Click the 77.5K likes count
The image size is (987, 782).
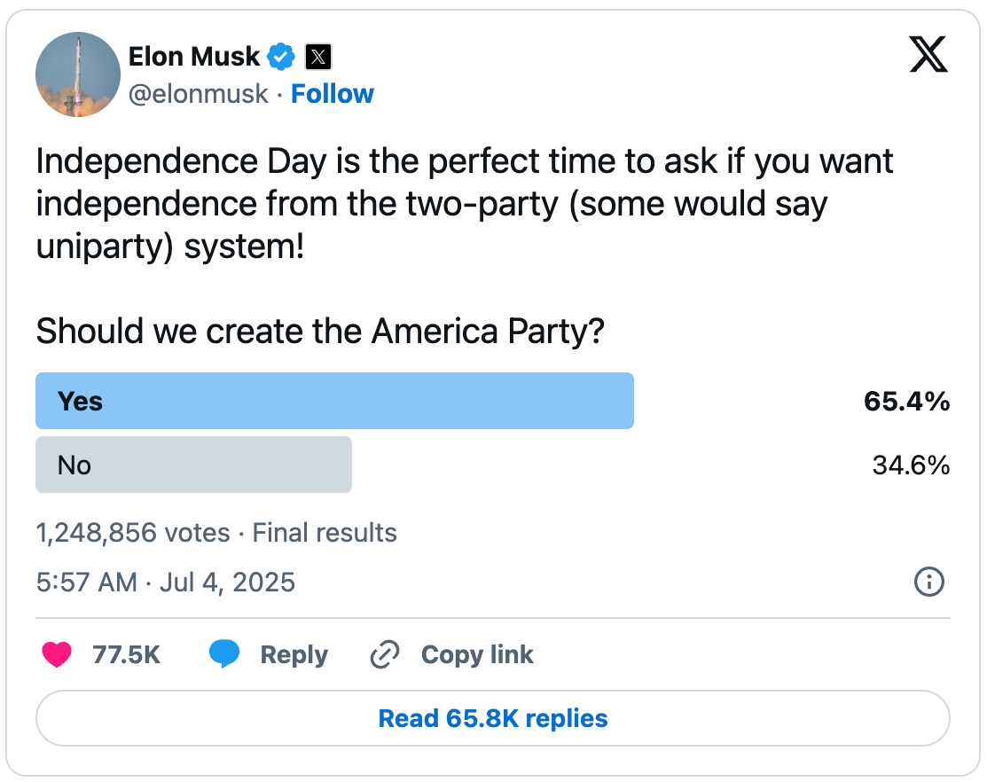coord(126,654)
